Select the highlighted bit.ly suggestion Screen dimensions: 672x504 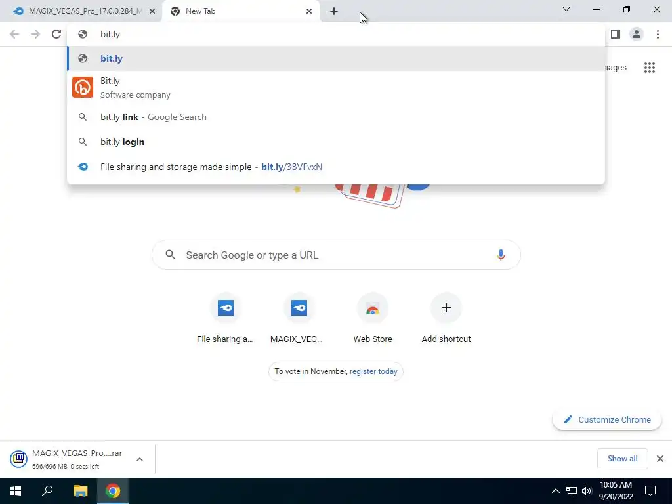coord(336,58)
